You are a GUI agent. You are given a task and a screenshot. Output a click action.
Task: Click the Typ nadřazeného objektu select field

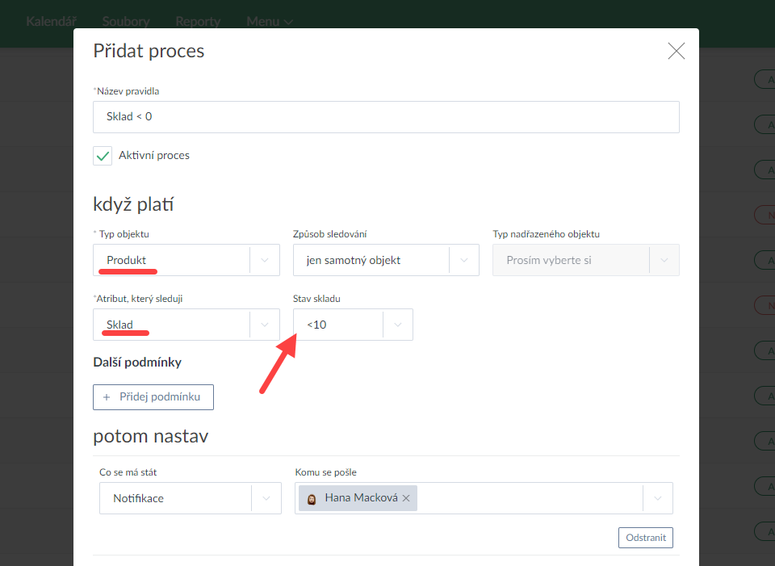click(x=573, y=261)
